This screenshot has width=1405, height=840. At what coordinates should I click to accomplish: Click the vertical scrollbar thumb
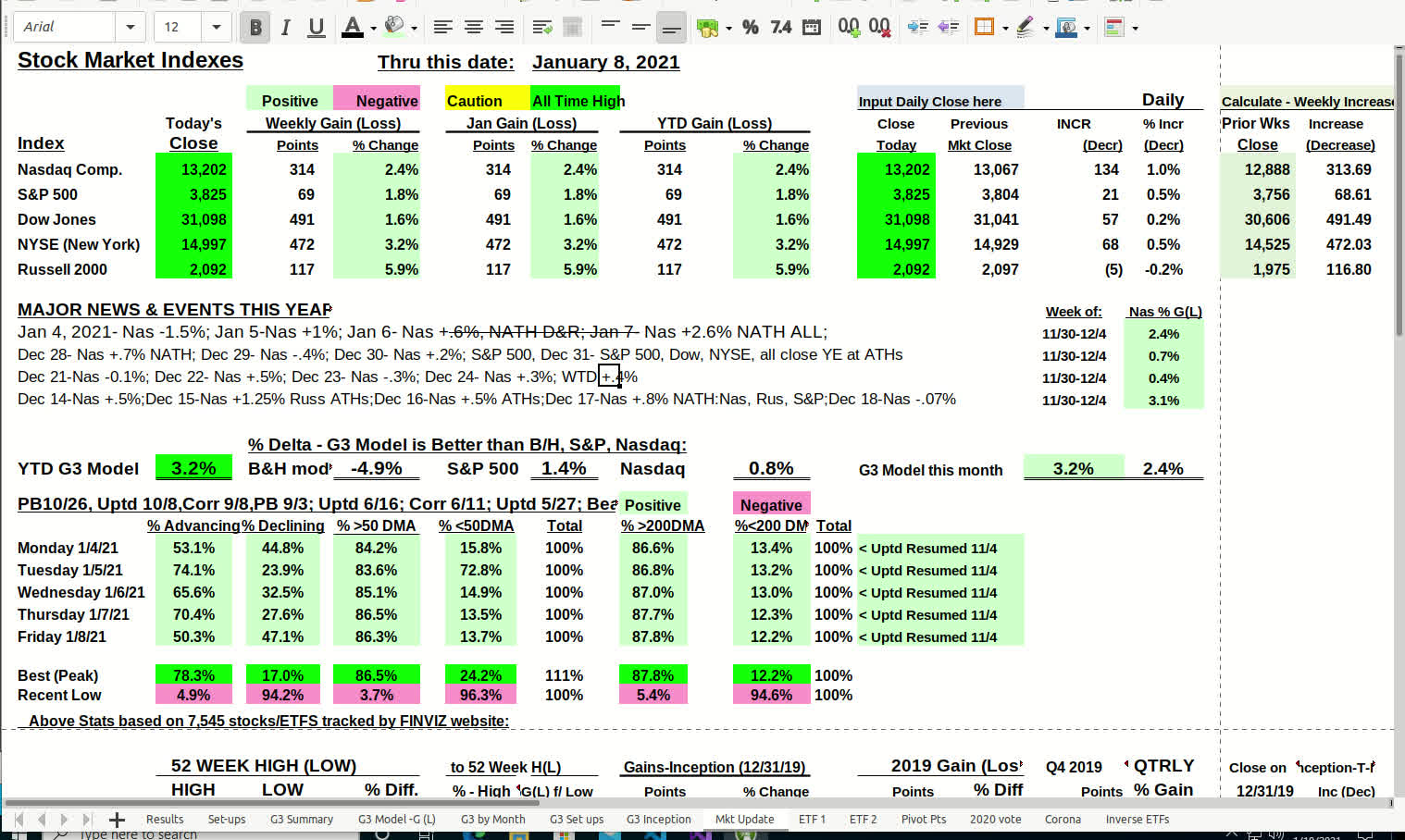pos(1399,194)
